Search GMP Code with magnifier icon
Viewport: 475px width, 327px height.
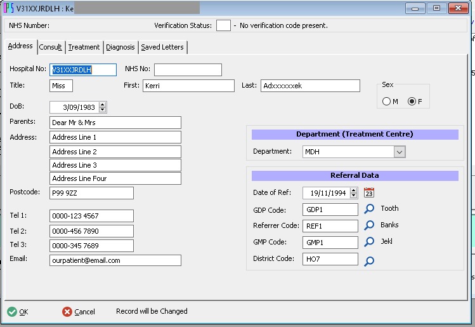tap(369, 242)
